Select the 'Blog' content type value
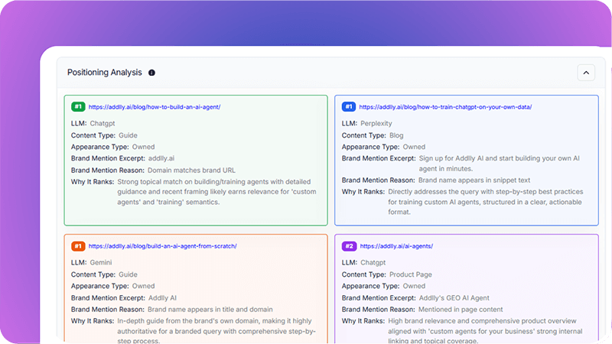 click(396, 135)
